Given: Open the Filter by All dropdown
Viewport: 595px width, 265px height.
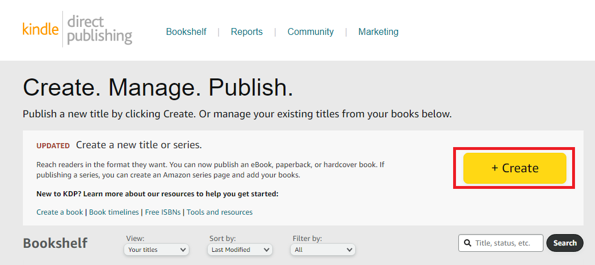Looking at the screenshot, I should [x=323, y=250].
